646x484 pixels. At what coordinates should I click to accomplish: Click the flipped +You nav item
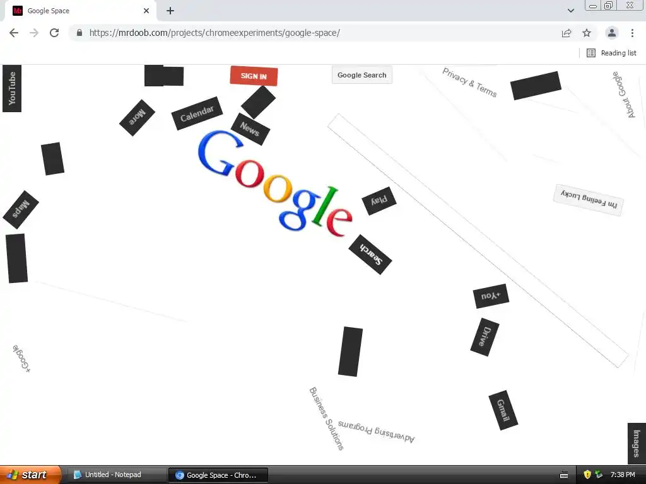pos(491,296)
